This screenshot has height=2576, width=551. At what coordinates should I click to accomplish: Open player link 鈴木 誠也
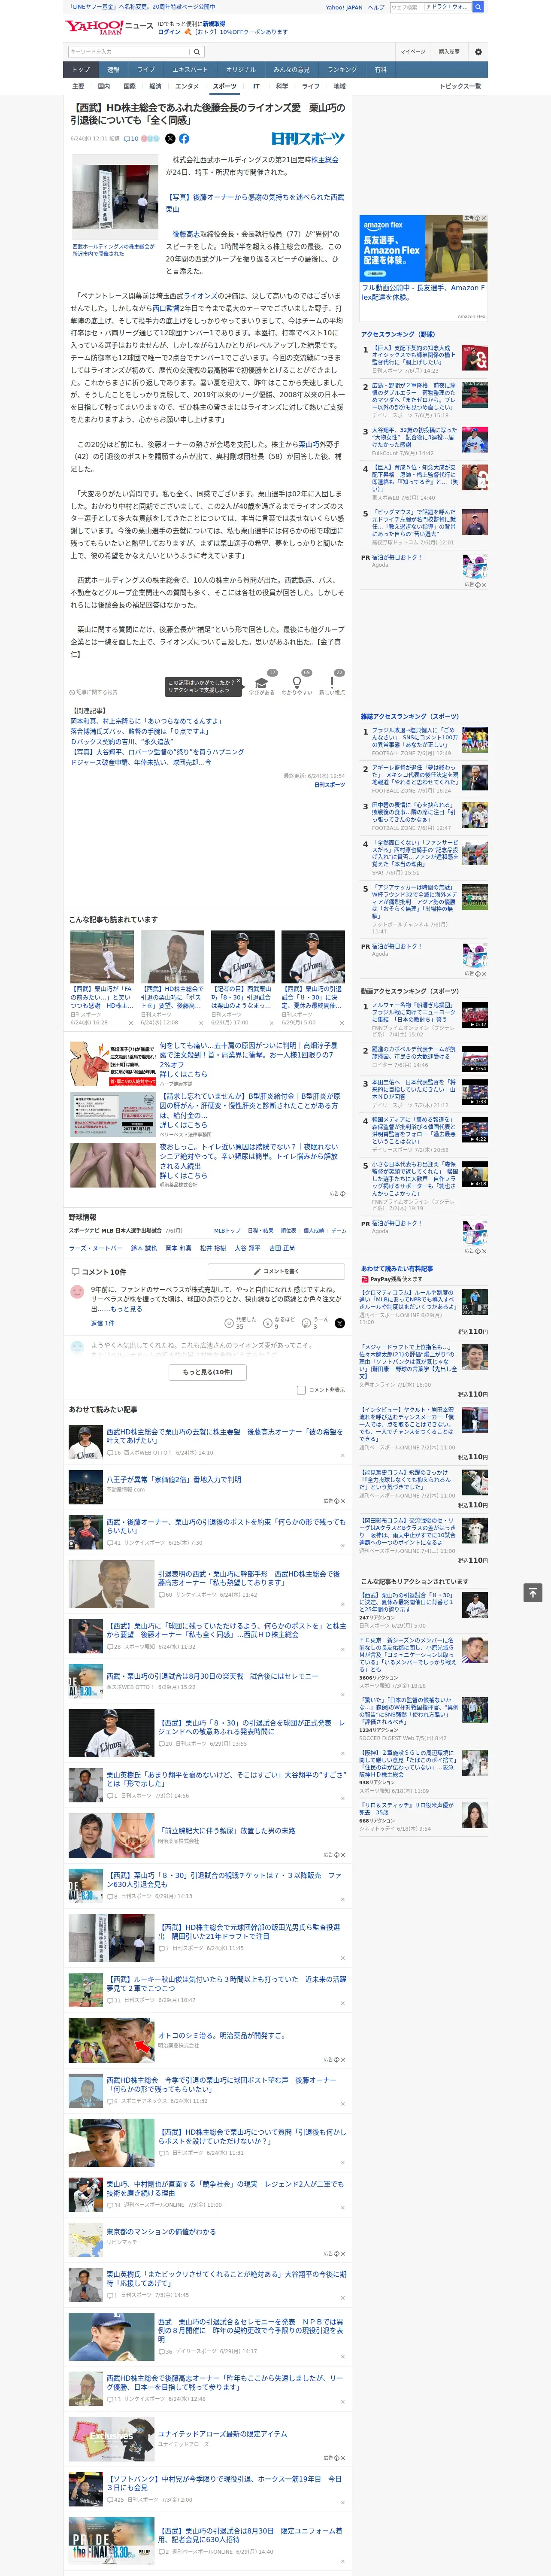[x=144, y=1248]
